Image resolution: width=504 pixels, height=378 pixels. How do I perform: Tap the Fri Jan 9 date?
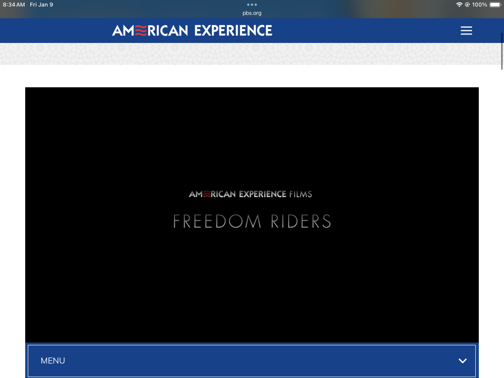[x=41, y=5]
